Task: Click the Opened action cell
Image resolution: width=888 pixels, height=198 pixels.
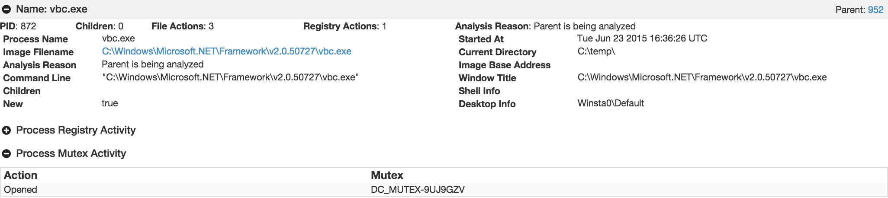Action: click(x=20, y=190)
